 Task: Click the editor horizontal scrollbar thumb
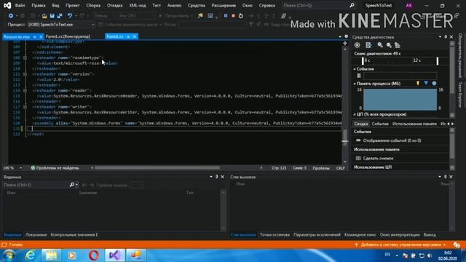(157, 168)
